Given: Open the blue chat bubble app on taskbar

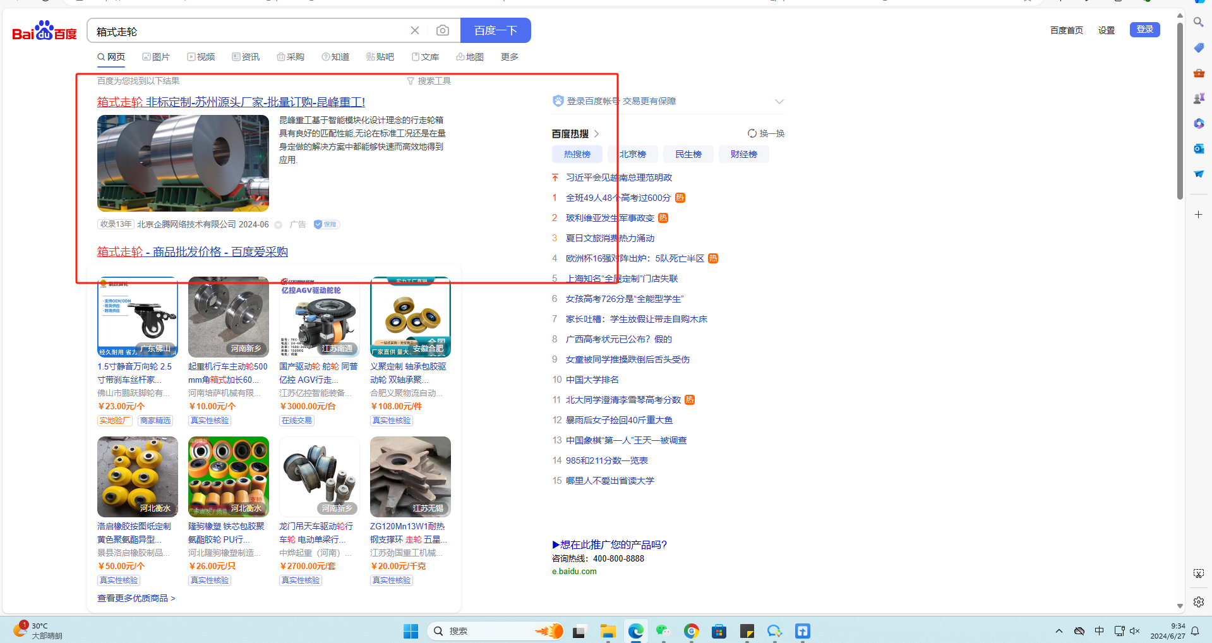Looking at the screenshot, I should pos(774,631).
